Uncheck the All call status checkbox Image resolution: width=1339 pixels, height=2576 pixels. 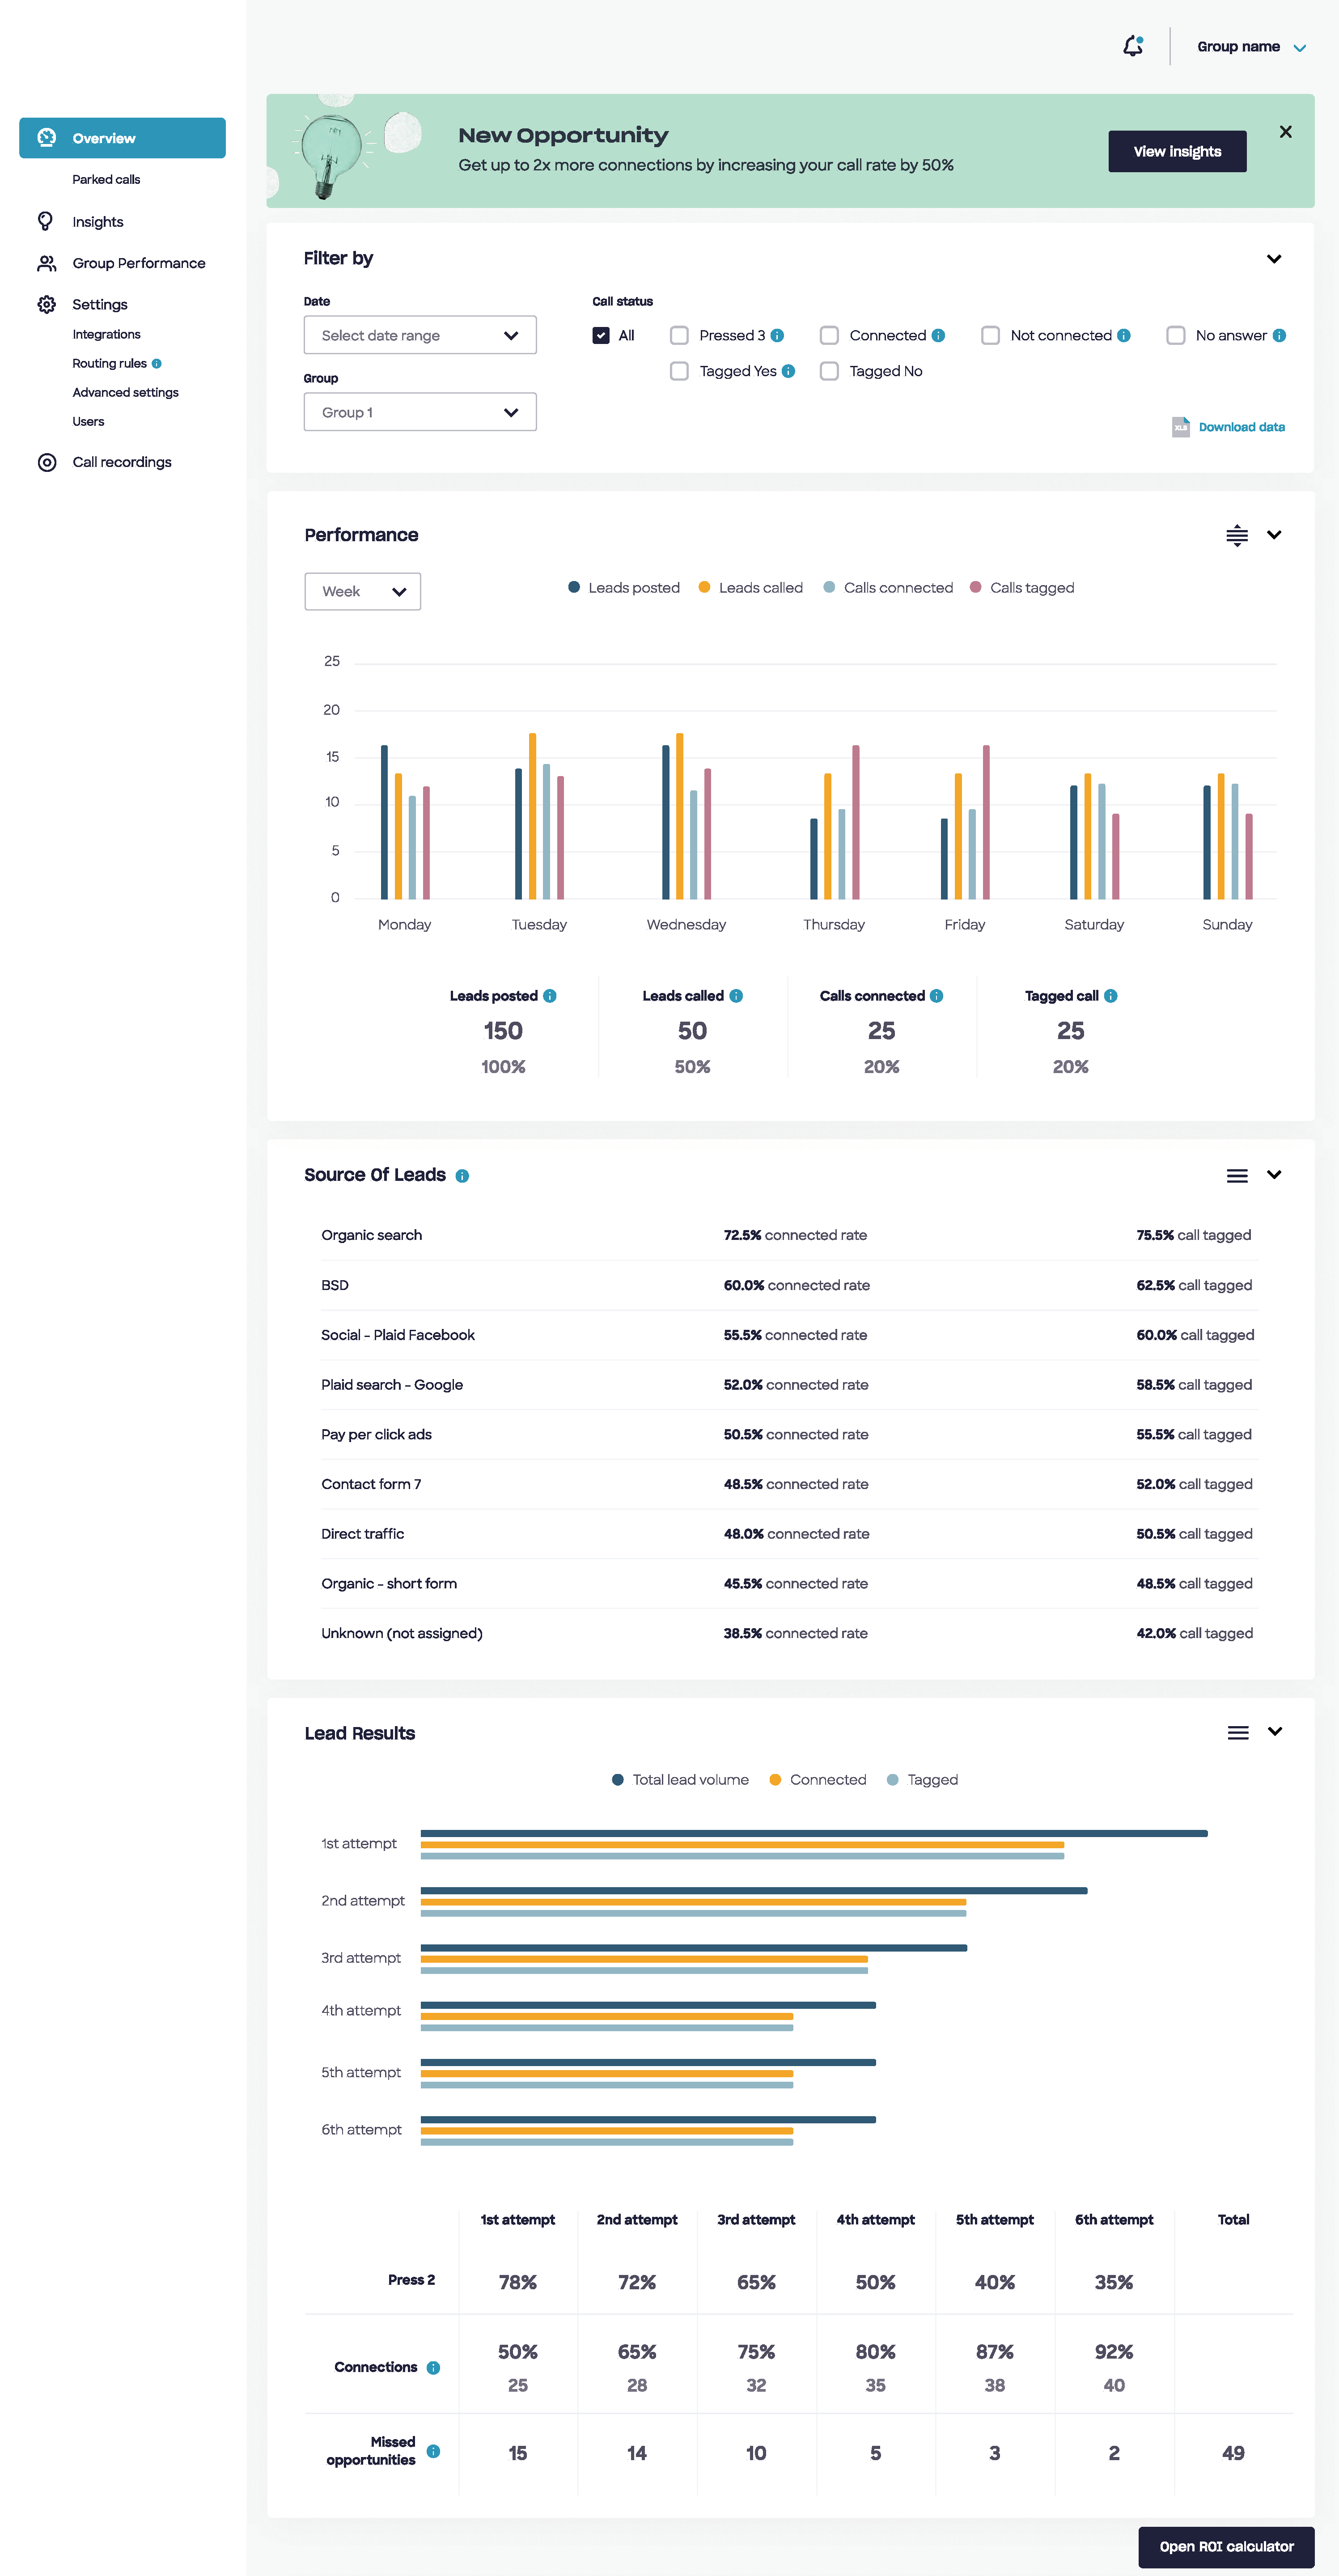pyautogui.click(x=601, y=335)
